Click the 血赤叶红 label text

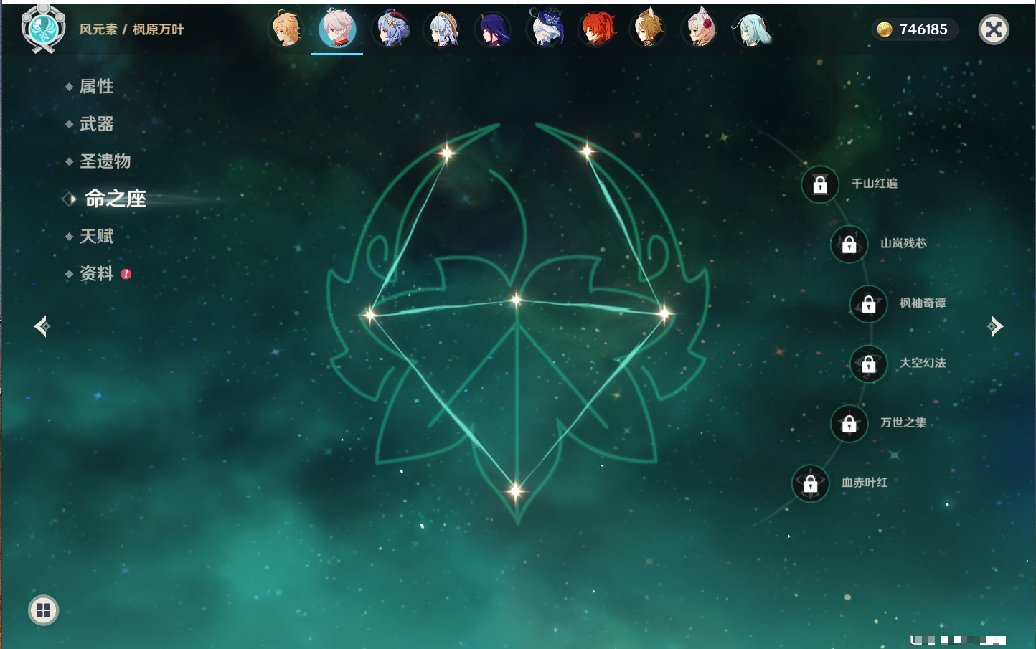pyautogui.click(x=865, y=483)
